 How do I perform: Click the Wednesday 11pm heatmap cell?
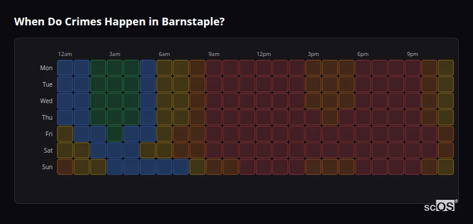point(446,101)
